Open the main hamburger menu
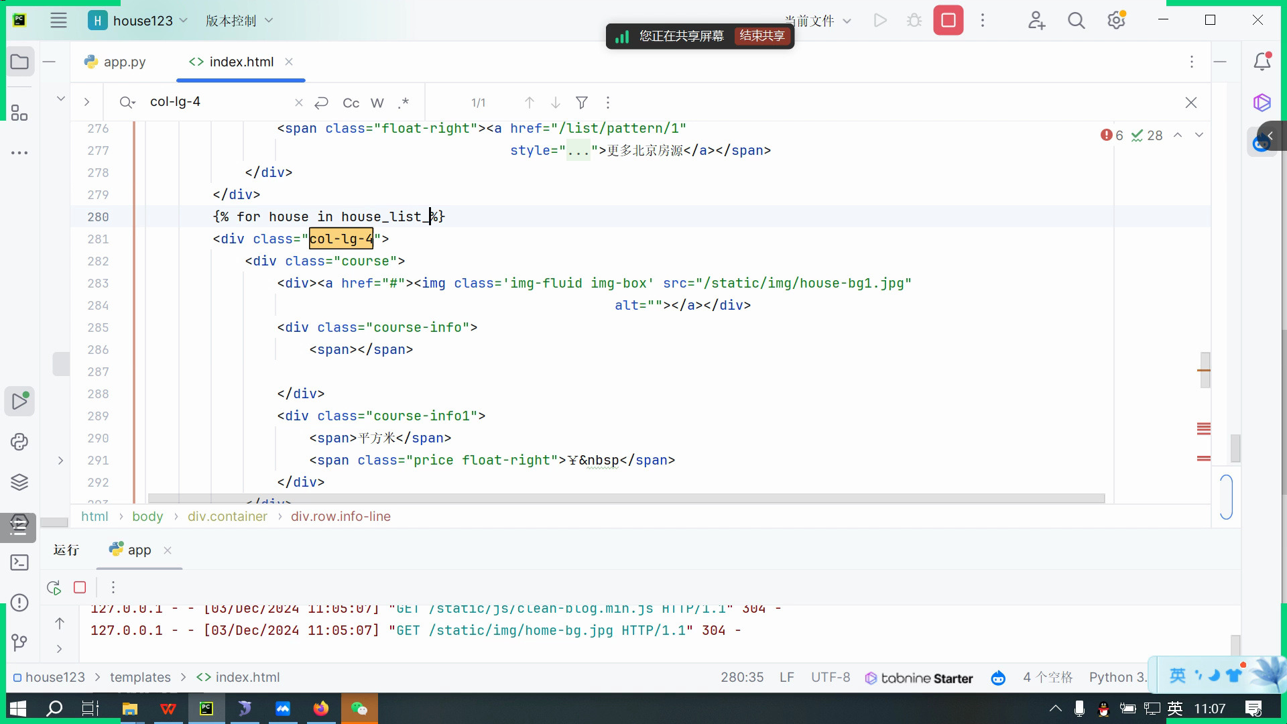This screenshot has width=1287, height=724. click(x=58, y=21)
